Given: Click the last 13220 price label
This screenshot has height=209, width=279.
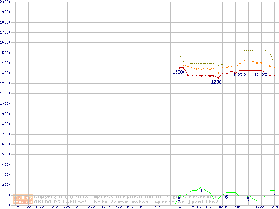Looking at the screenshot, I should point(261,74).
